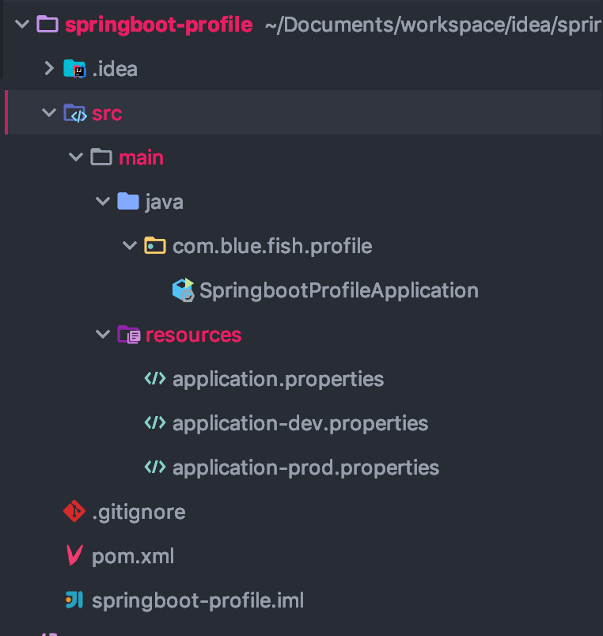Select the pom.xml file name
Viewport: 603px width, 636px height.
click(133, 556)
